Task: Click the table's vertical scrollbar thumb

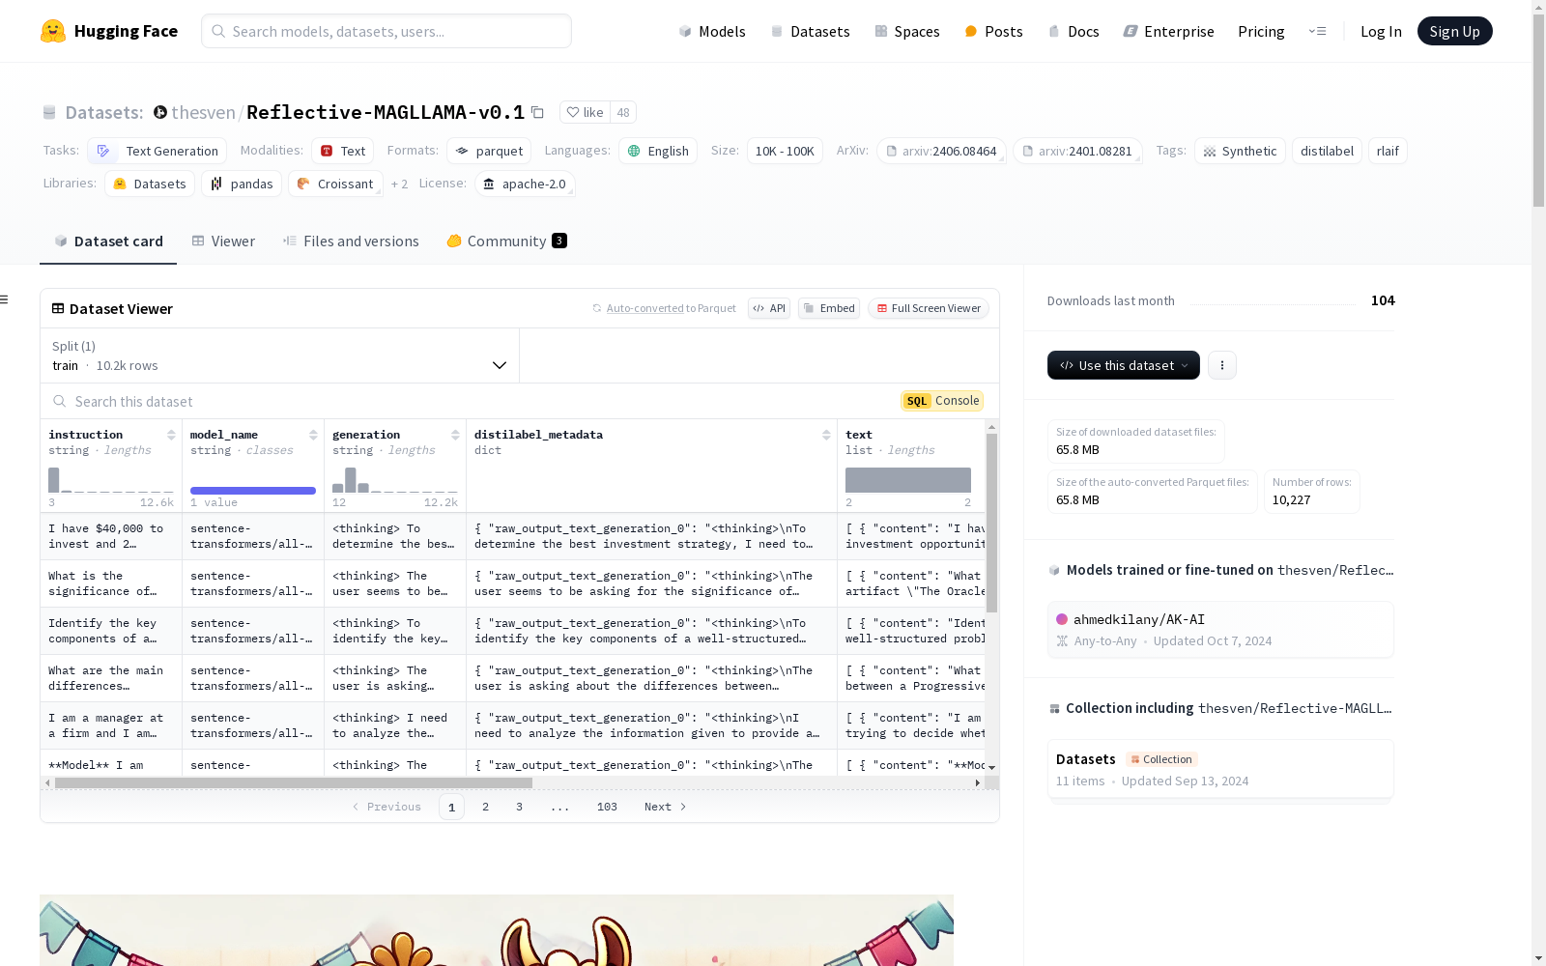Action: (x=991, y=522)
